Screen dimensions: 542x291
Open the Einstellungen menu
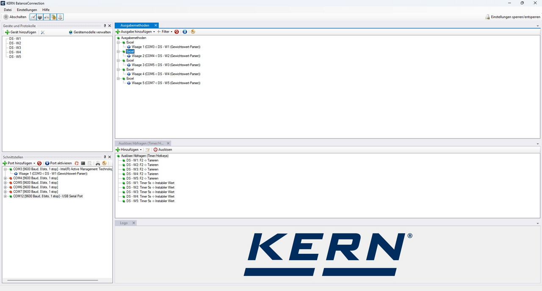pyautogui.click(x=27, y=10)
